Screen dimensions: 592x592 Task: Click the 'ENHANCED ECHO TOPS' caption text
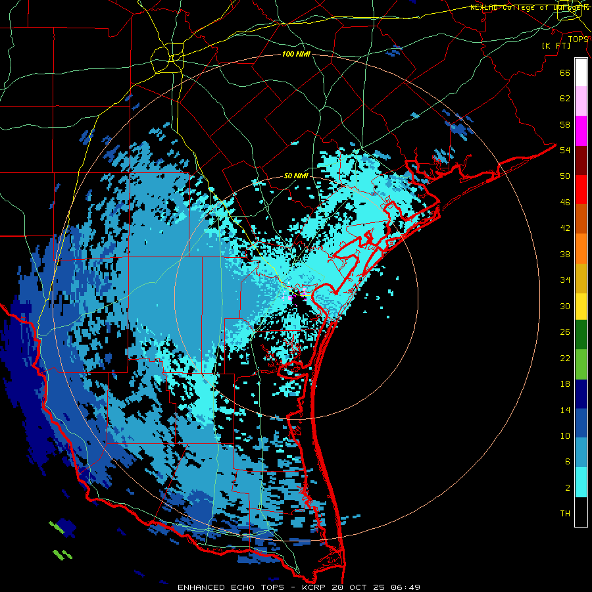point(231,587)
